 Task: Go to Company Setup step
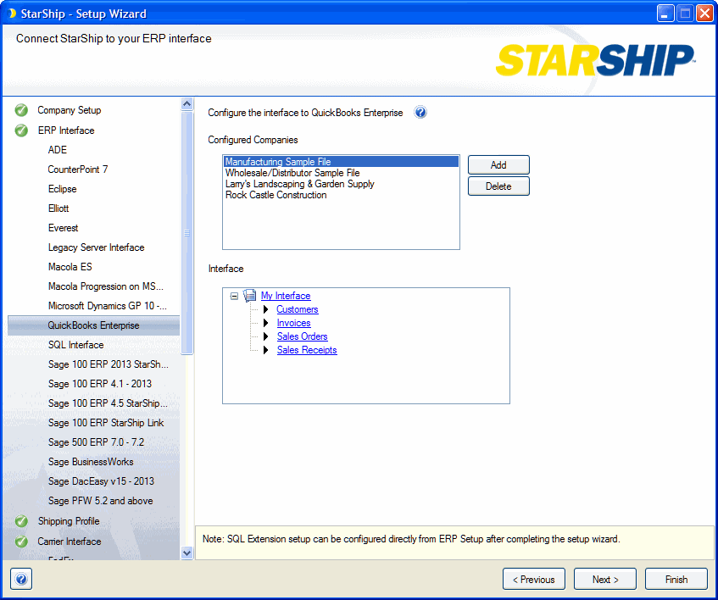click(x=70, y=110)
